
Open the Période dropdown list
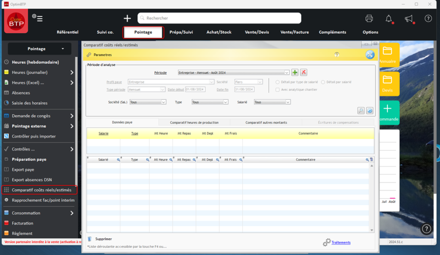[287, 73]
